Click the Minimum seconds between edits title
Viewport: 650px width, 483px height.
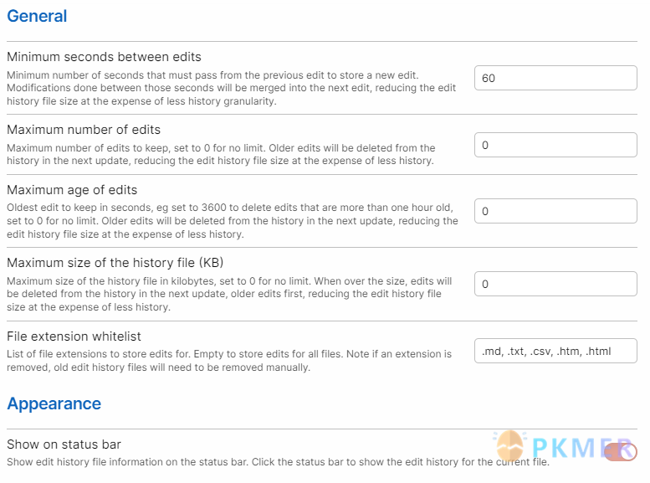click(104, 56)
